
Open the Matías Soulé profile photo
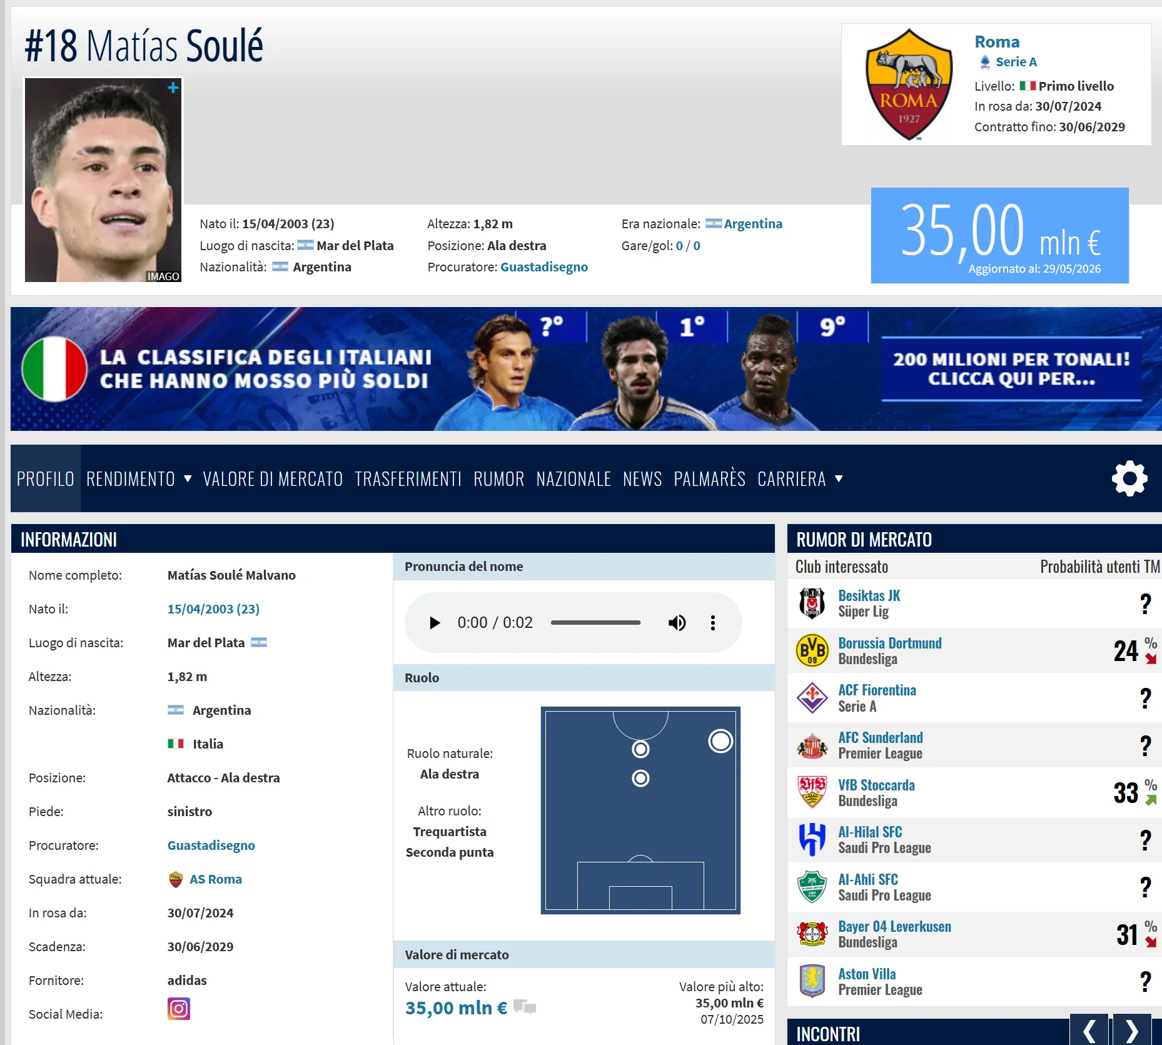pos(103,180)
